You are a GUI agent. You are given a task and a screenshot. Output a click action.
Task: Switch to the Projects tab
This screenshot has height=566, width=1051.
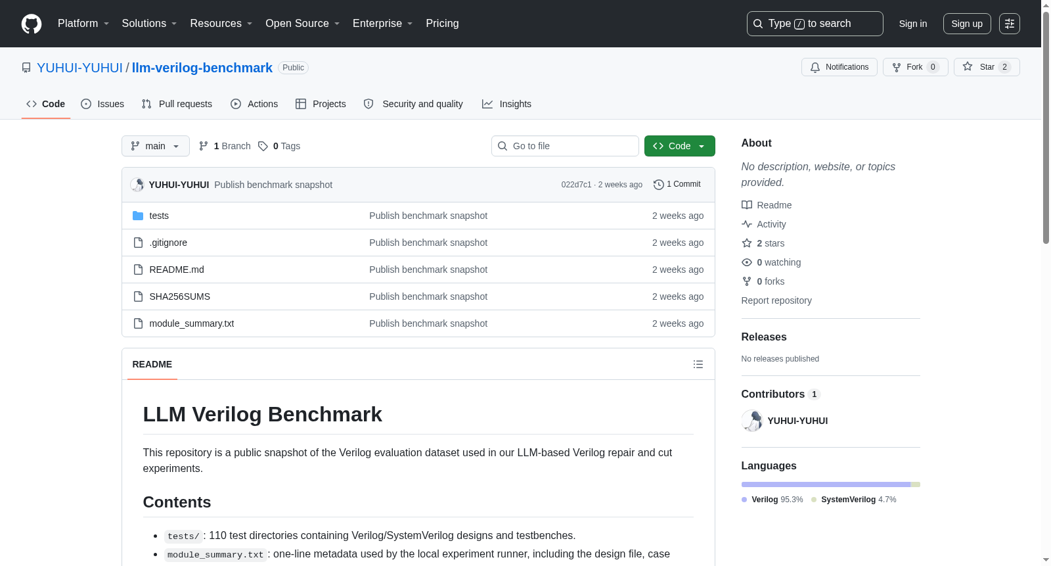click(x=321, y=104)
